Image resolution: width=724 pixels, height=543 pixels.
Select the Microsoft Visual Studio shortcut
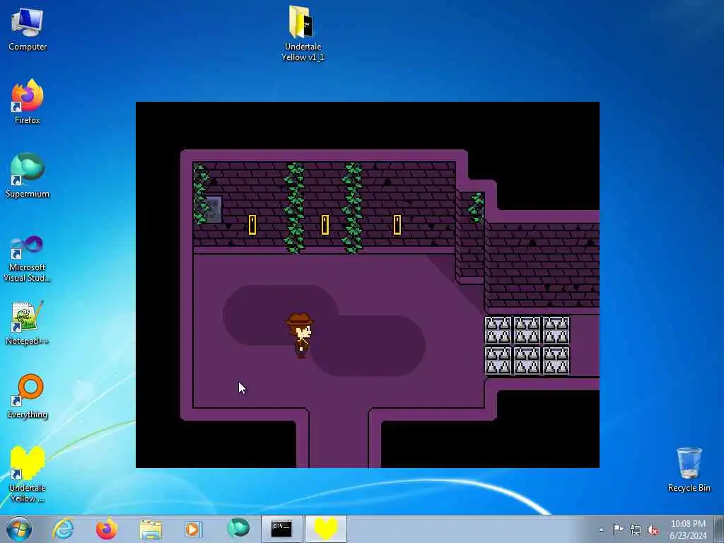[x=28, y=259]
